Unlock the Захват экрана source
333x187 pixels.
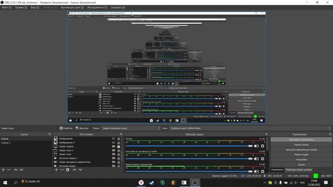[119, 146]
